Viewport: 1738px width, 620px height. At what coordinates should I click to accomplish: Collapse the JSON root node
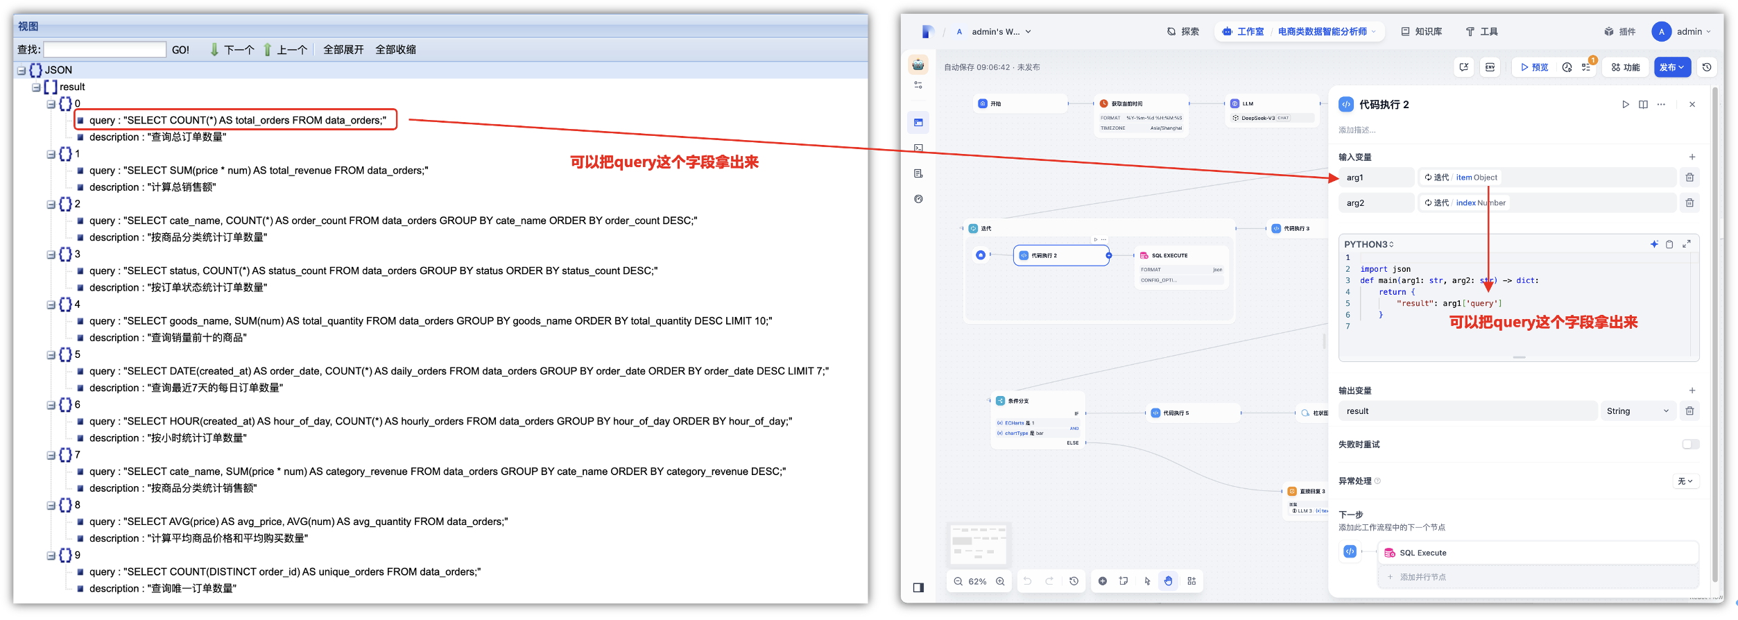click(21, 71)
